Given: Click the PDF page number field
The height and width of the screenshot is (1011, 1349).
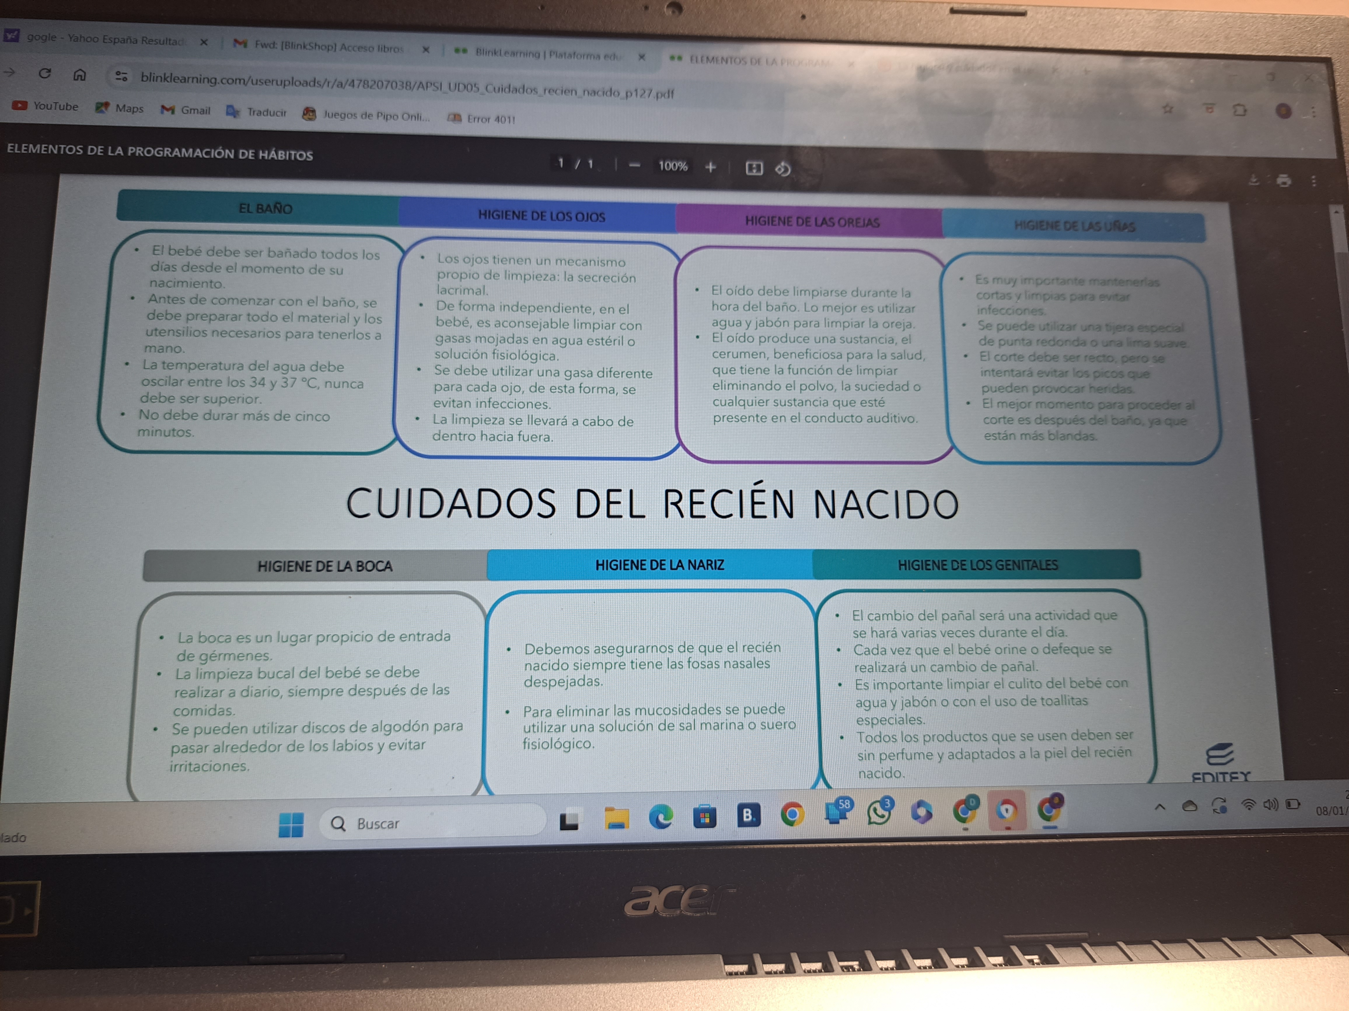Looking at the screenshot, I should [x=560, y=163].
